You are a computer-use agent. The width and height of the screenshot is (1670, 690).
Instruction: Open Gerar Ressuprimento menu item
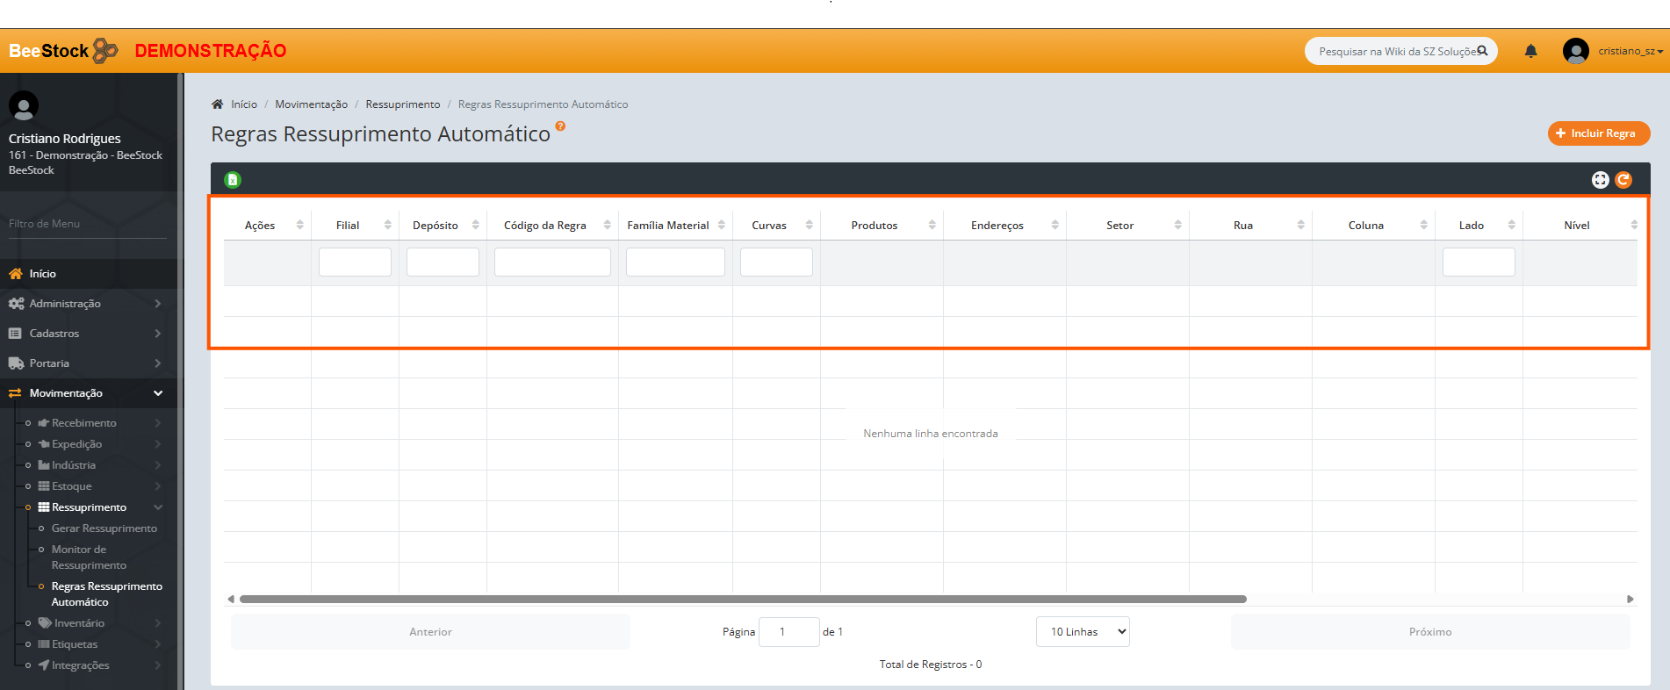click(x=104, y=528)
